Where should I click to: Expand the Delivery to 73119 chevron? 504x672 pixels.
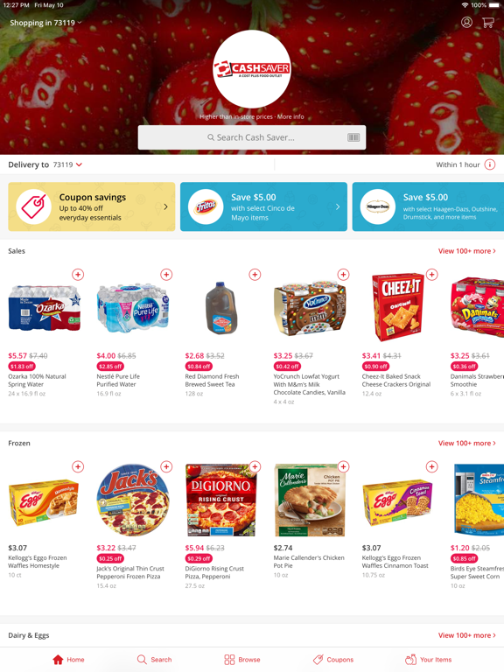[x=79, y=164]
